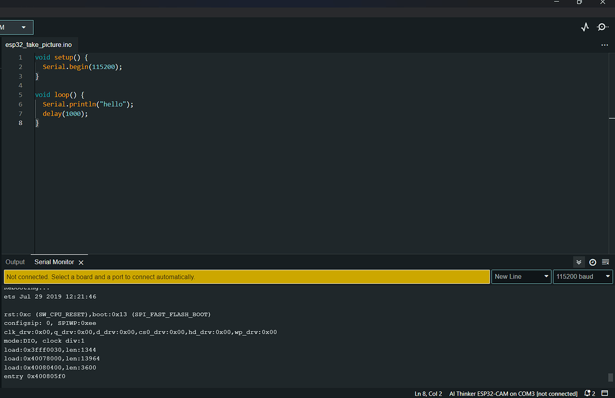Open the Serial Plotter

click(585, 27)
